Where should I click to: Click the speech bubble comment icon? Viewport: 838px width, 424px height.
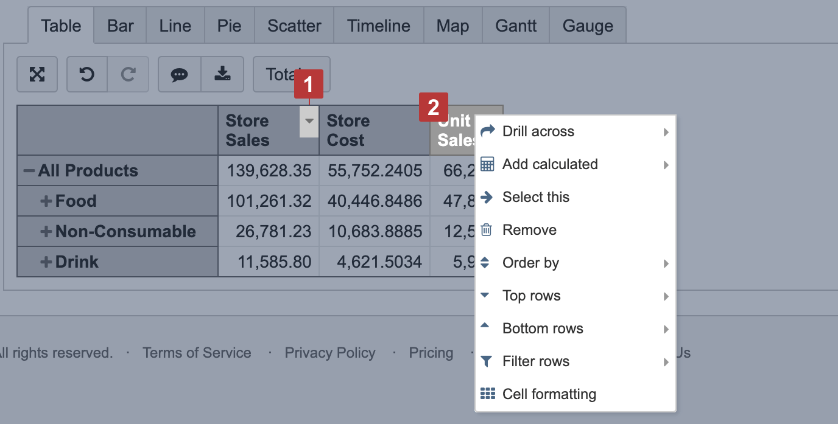[x=179, y=74]
